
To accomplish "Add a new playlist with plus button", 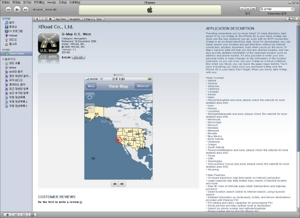I will pyautogui.click(x=8, y=215).
